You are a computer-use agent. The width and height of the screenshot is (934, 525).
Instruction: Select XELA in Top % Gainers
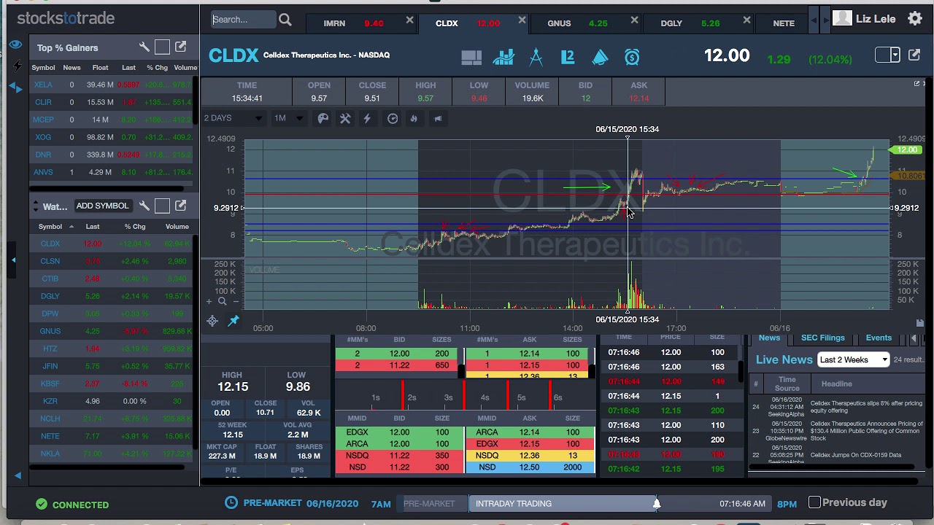click(43, 85)
